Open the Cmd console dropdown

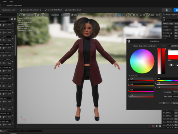[x=3, y=131]
